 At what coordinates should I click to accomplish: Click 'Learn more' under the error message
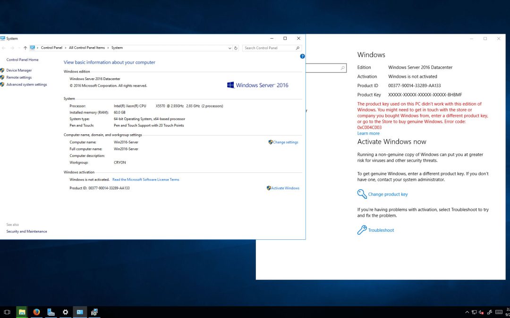pyautogui.click(x=368, y=133)
